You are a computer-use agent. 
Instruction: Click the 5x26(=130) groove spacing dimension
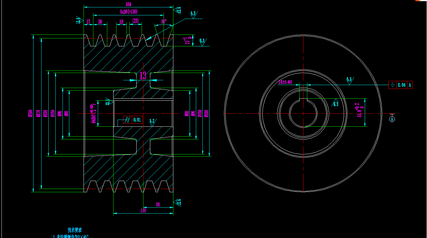(129, 12)
